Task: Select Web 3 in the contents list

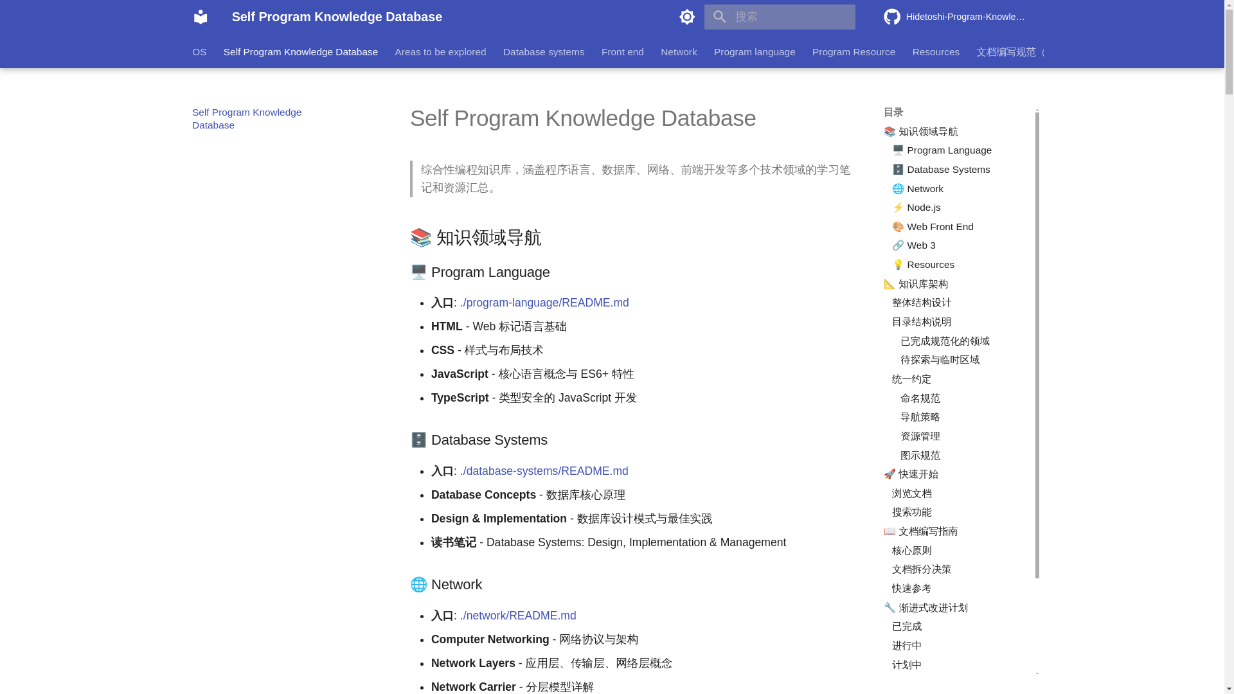Action: [920, 245]
